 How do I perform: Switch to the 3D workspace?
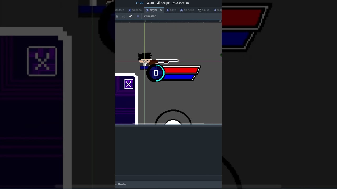(150, 3)
